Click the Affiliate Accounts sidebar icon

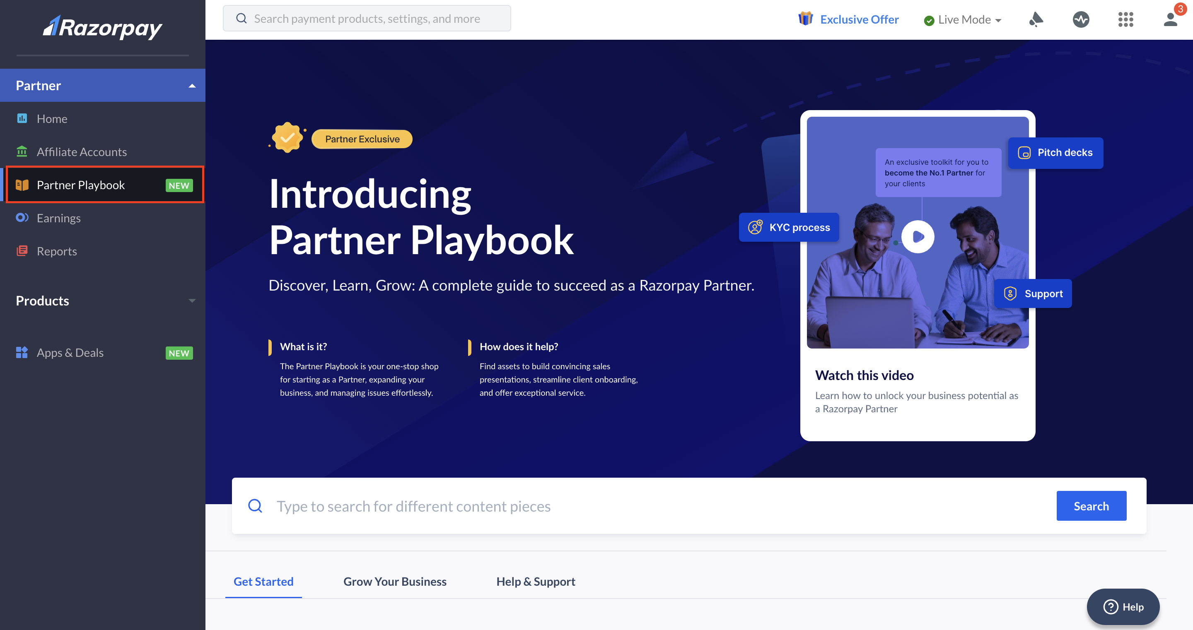point(22,151)
